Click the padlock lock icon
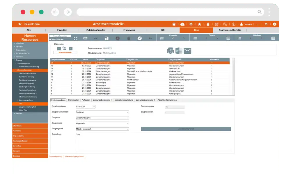 (208, 24)
